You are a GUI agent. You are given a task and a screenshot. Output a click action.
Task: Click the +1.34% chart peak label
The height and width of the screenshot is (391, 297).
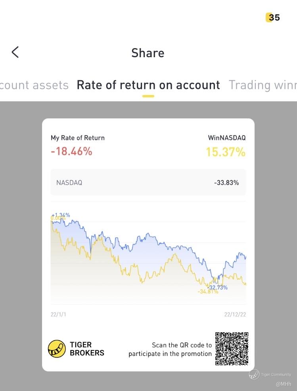(x=61, y=215)
